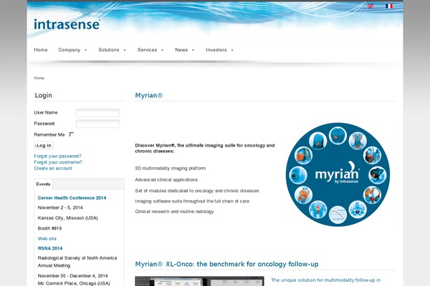This screenshot has width=430, height=286.
Task: Click the Myrian circular logo graphic
Action: (x=338, y=174)
